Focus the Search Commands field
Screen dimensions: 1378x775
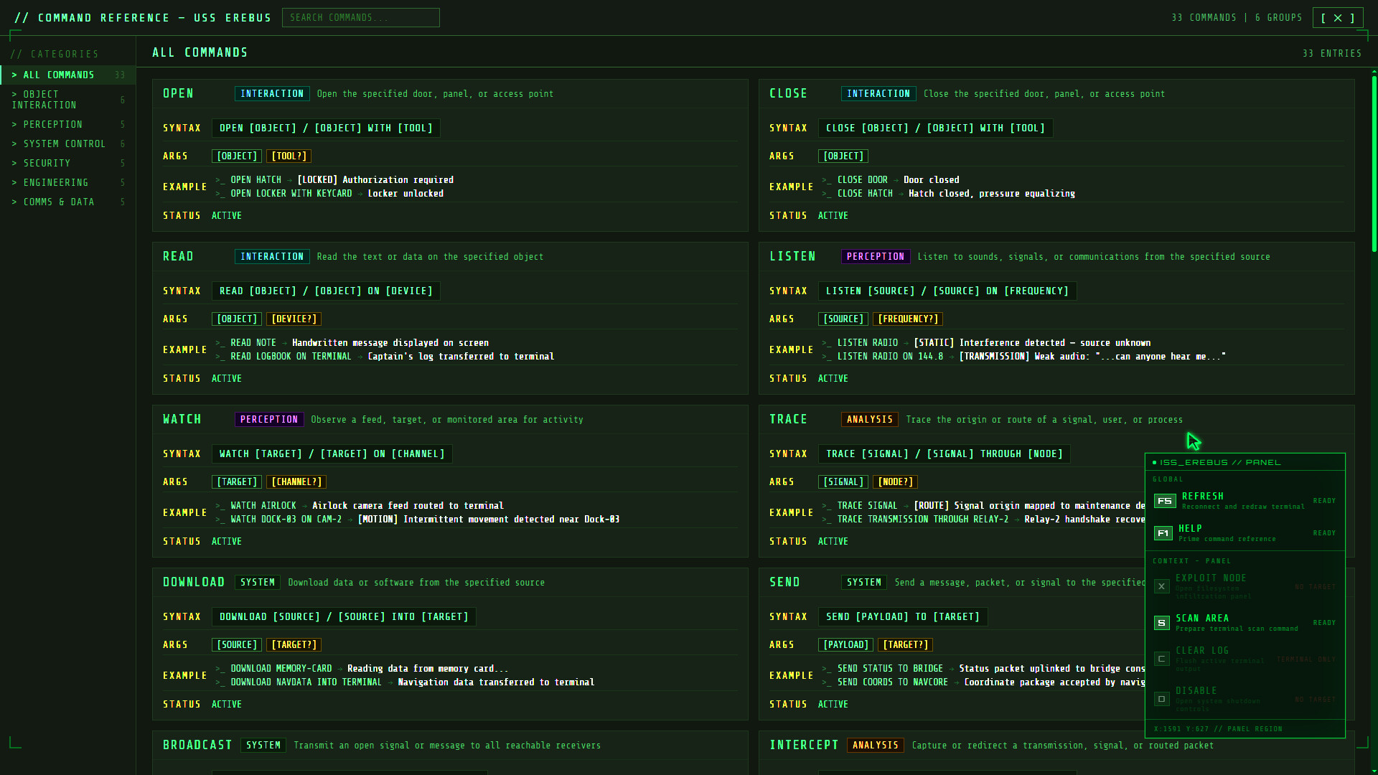point(361,18)
